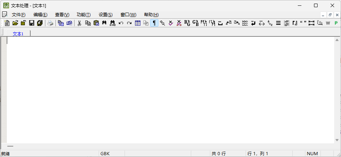
Task: Click the Find binoculars icon
Action: 104,23
